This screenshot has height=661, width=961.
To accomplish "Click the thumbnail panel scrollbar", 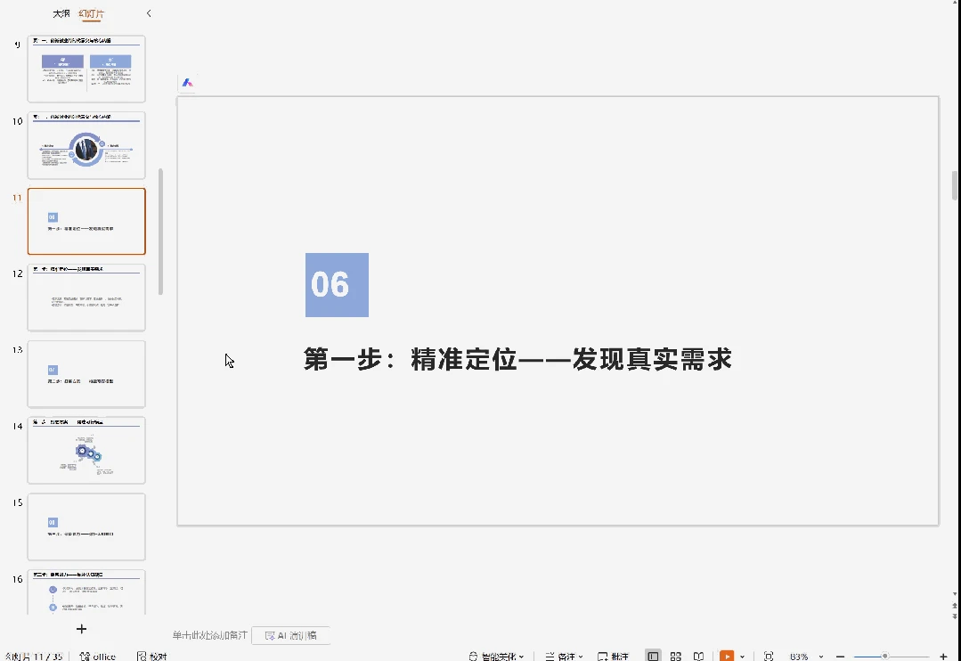I will point(160,232).
